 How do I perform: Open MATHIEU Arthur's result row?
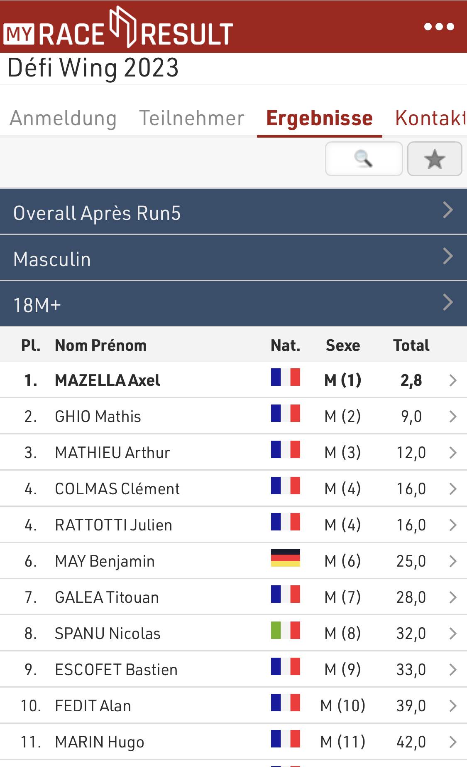112,453
